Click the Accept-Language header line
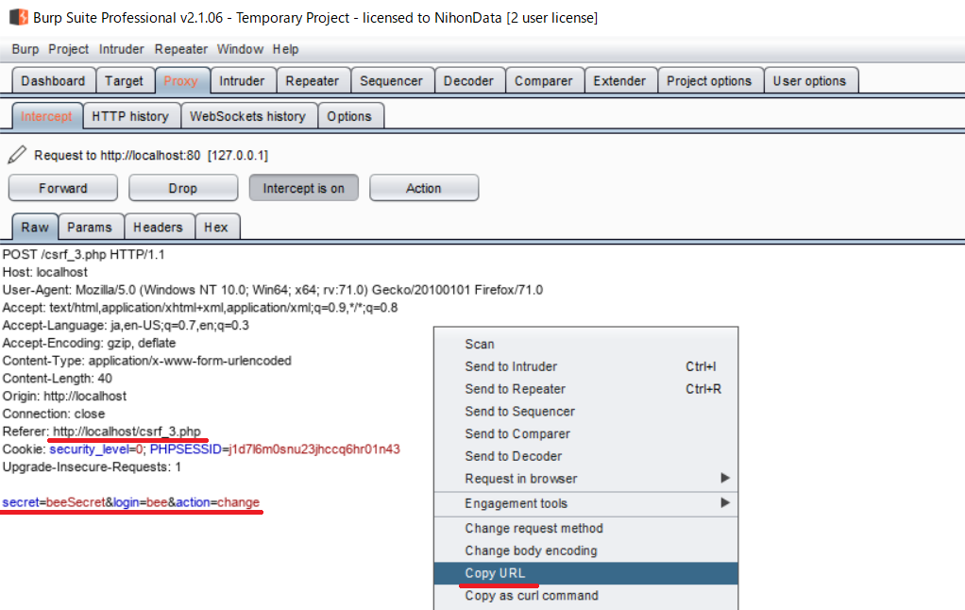 126,325
